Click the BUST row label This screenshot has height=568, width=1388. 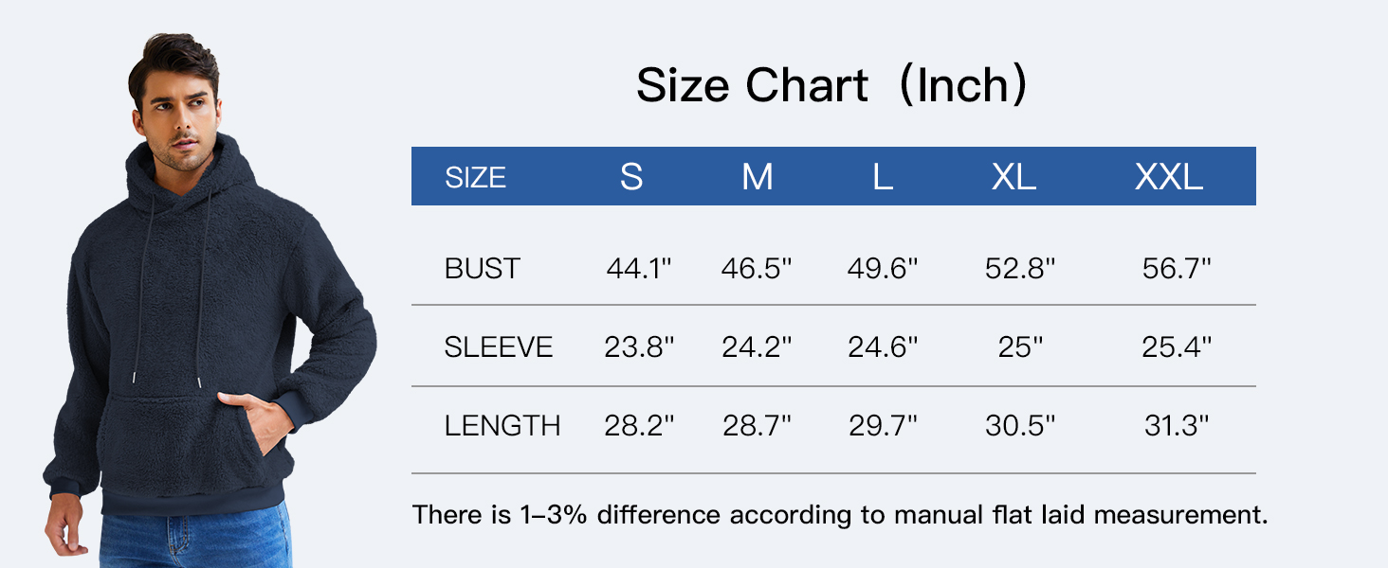point(483,269)
